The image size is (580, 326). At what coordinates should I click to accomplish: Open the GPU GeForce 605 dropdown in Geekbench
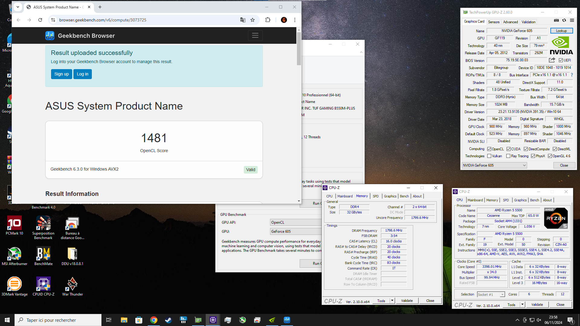click(x=296, y=232)
